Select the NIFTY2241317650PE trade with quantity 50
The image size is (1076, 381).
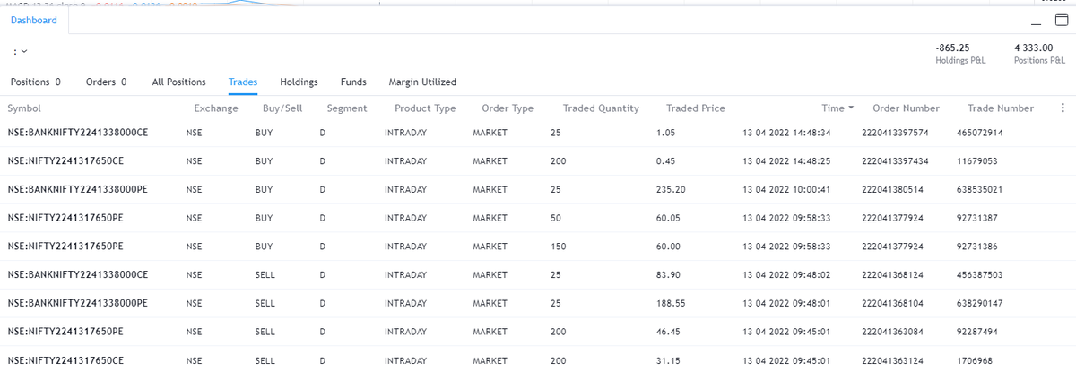tap(538, 218)
